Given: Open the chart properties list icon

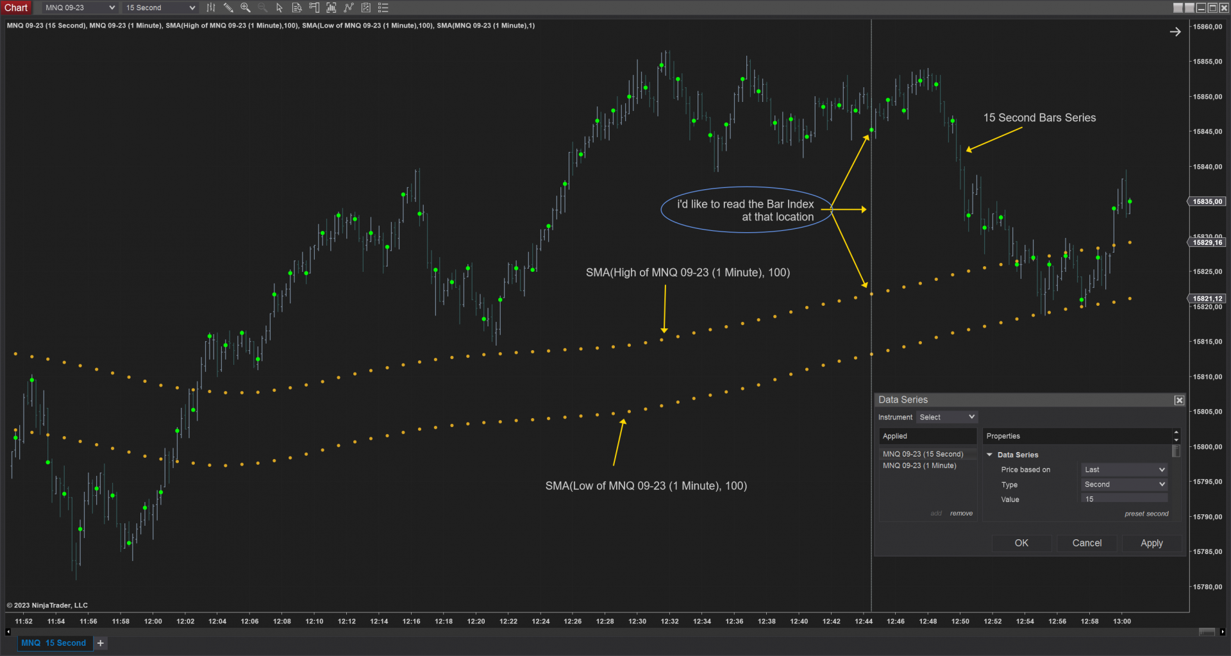Looking at the screenshot, I should click(x=383, y=8).
